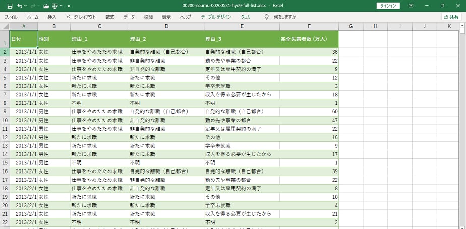Select cell F16 showing 39

pos(309,171)
